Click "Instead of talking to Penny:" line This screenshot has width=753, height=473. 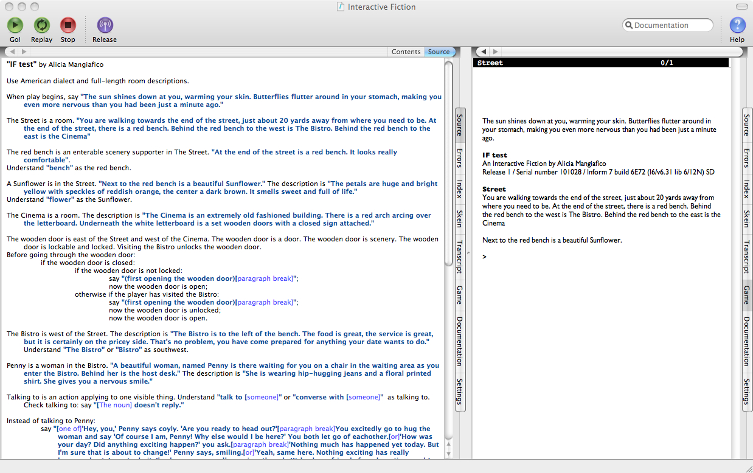51,421
